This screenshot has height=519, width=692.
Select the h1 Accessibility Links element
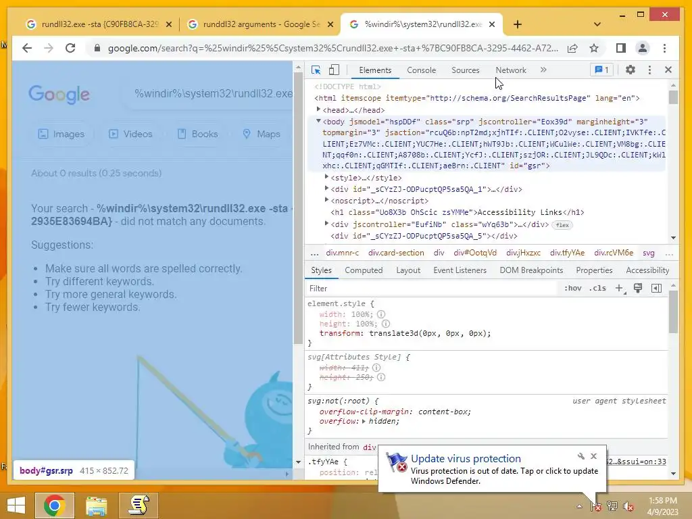pos(458,212)
